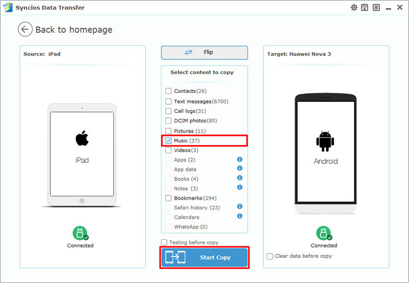Enable Testing before copy checkbox
This screenshot has height=283, width=409.
pos(164,243)
